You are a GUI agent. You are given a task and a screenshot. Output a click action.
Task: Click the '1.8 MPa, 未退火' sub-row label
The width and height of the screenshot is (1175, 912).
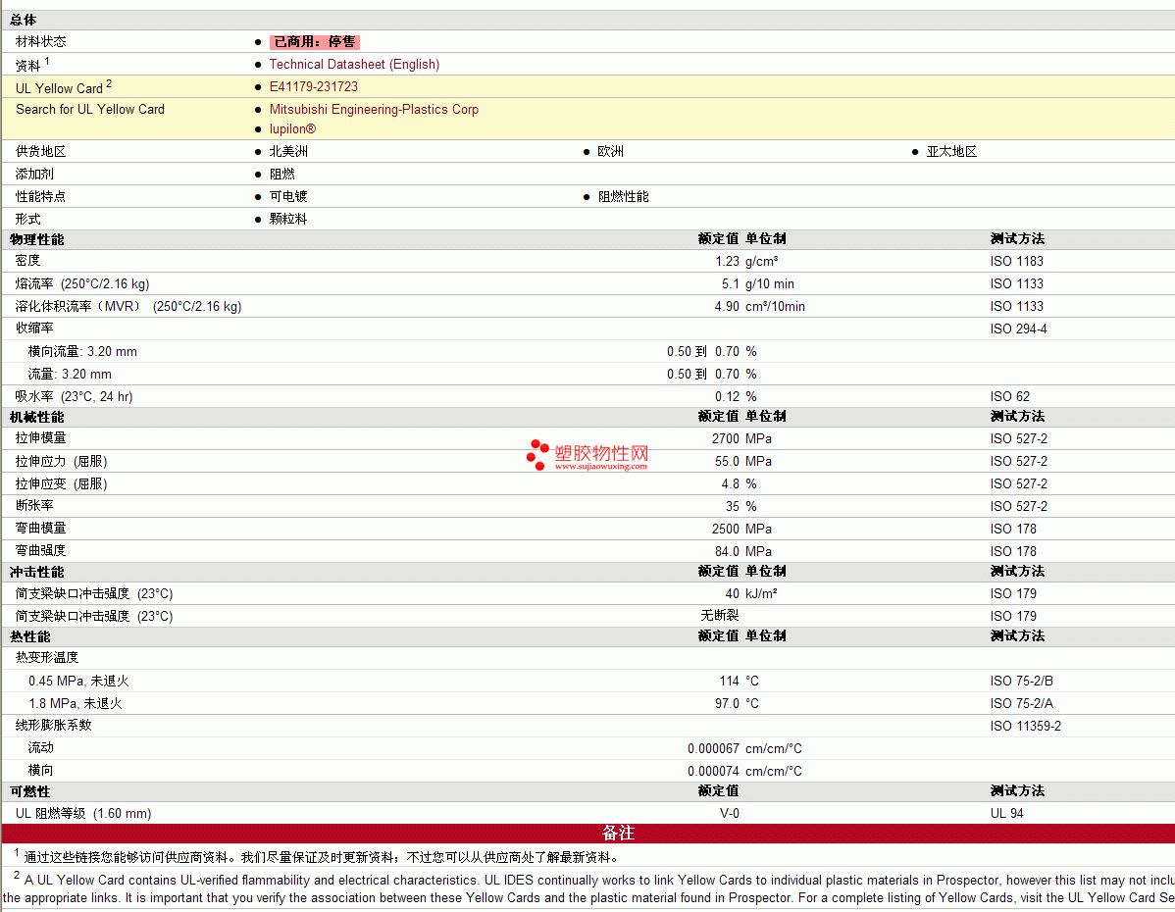point(75,704)
